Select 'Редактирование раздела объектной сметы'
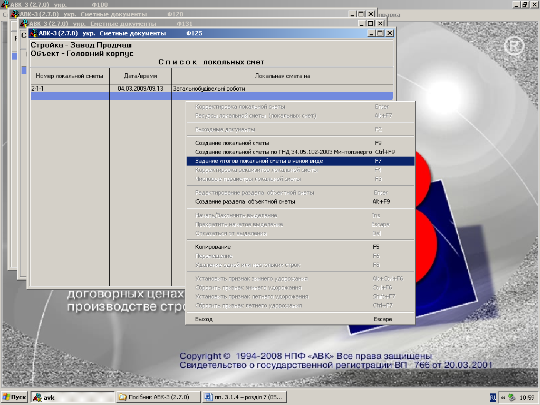540x405 pixels. pyautogui.click(x=300, y=192)
